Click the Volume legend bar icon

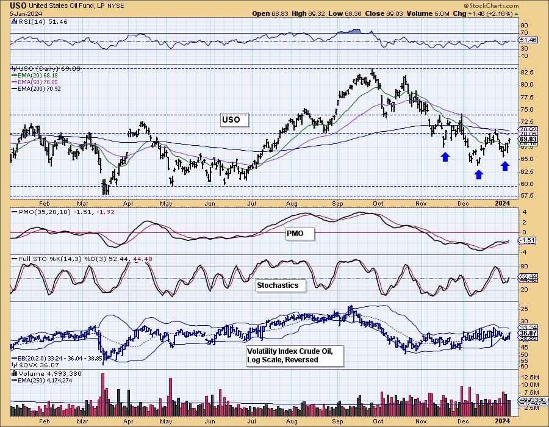(15, 373)
